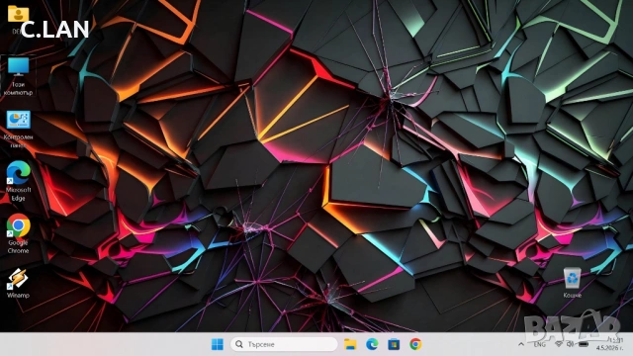Open the user folder desktop icon
Viewport: 633px width, 356px height.
tap(18, 14)
